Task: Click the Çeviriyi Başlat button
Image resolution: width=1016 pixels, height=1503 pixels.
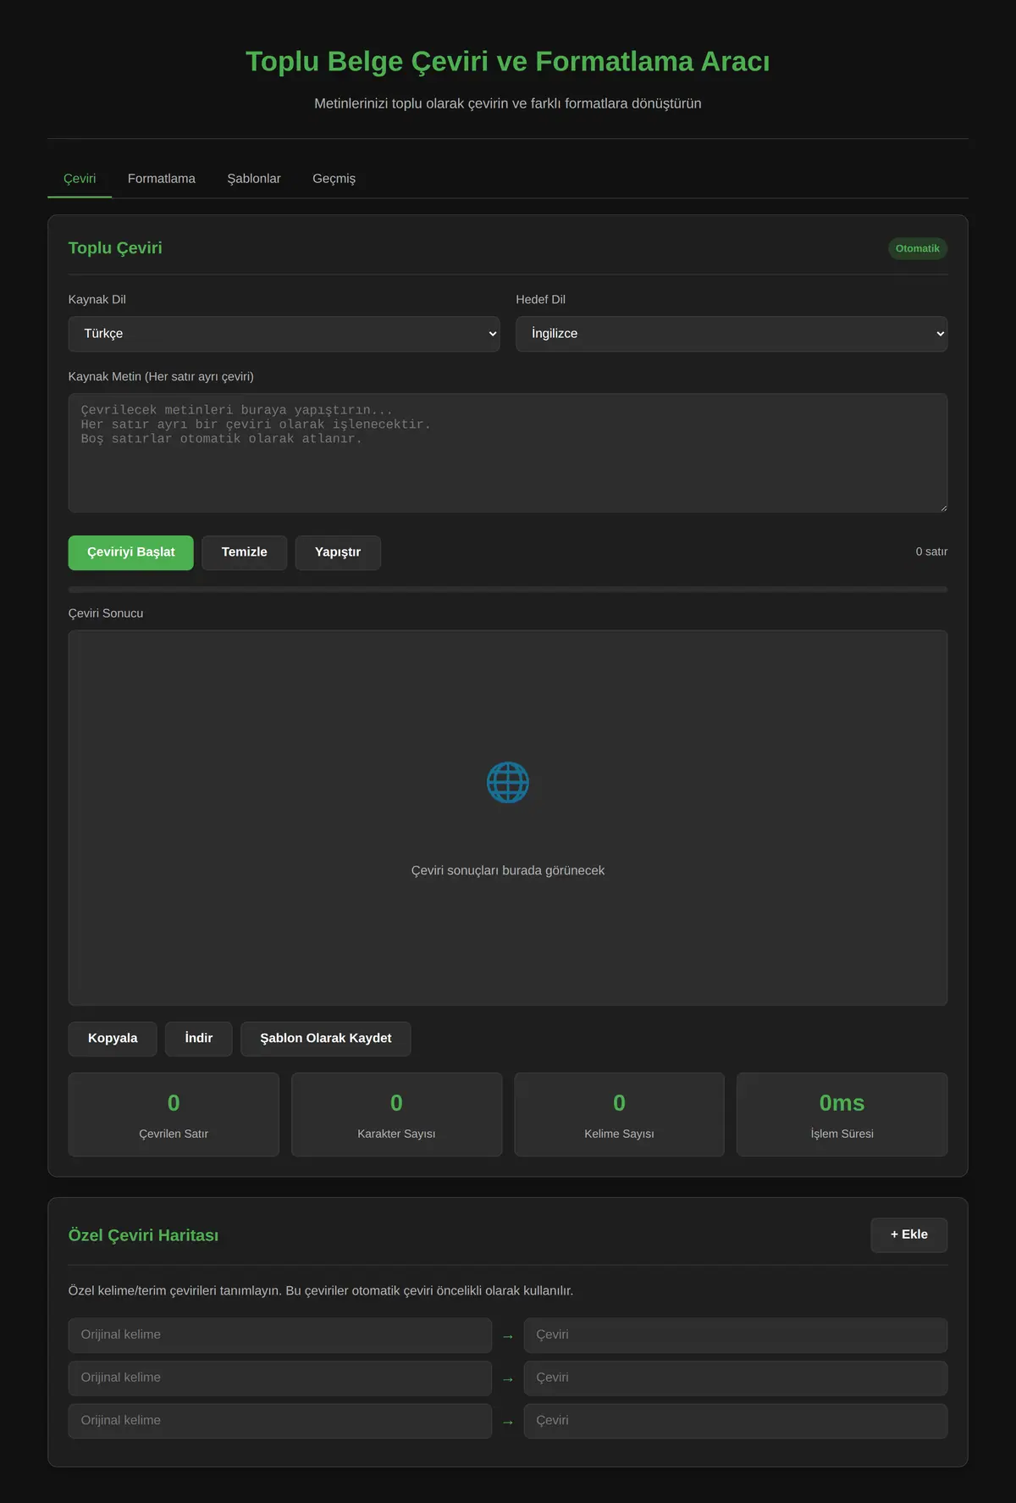Action: coord(131,552)
